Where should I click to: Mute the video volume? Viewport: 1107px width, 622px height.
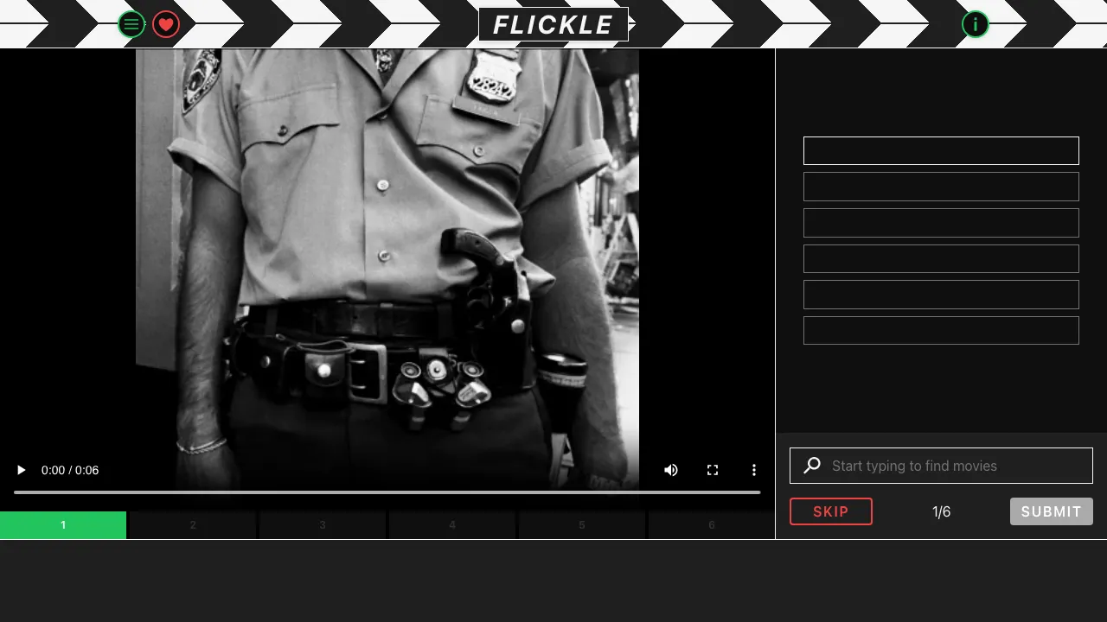click(671, 470)
